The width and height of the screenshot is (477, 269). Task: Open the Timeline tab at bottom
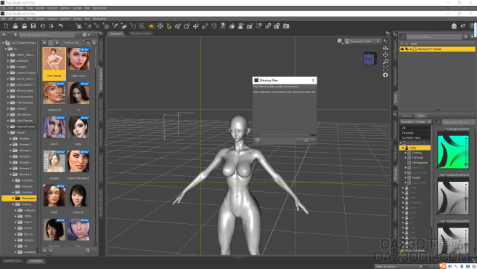click(x=36, y=261)
